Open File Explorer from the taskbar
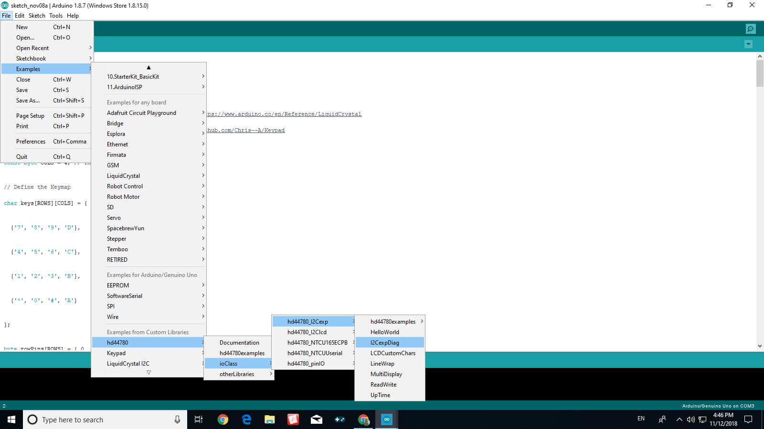764x429 pixels. (270, 419)
